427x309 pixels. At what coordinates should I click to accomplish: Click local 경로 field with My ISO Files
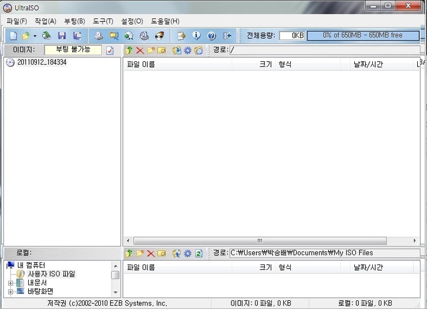pyautogui.click(x=325, y=253)
